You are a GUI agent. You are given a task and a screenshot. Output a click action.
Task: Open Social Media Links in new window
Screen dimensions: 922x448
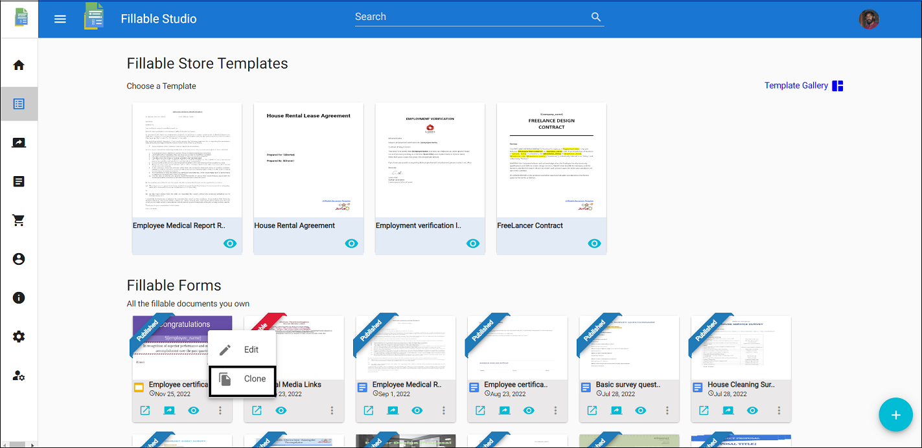coord(257,410)
